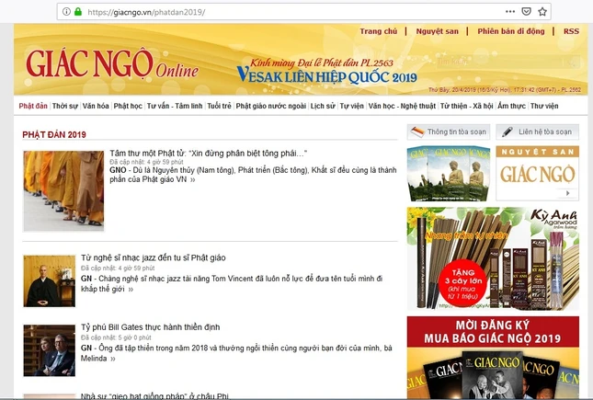
Task: Click the Giác Ngộ Online logo
Action: [111, 63]
